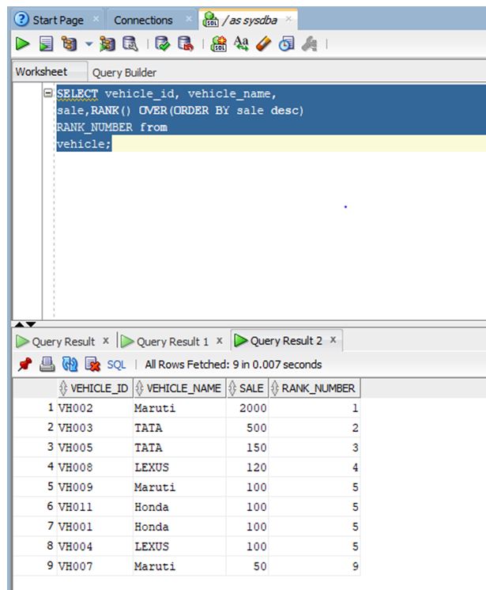This screenshot has height=590, width=486.
Task: Pin the result with the pushpin icon
Action: [24, 365]
